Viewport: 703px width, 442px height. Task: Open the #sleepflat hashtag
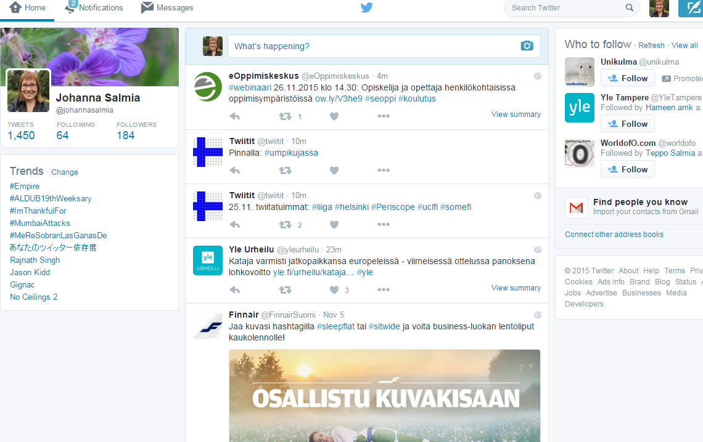pos(335,327)
